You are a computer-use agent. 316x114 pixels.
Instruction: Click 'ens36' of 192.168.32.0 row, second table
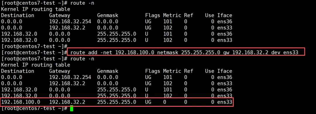click(225, 90)
